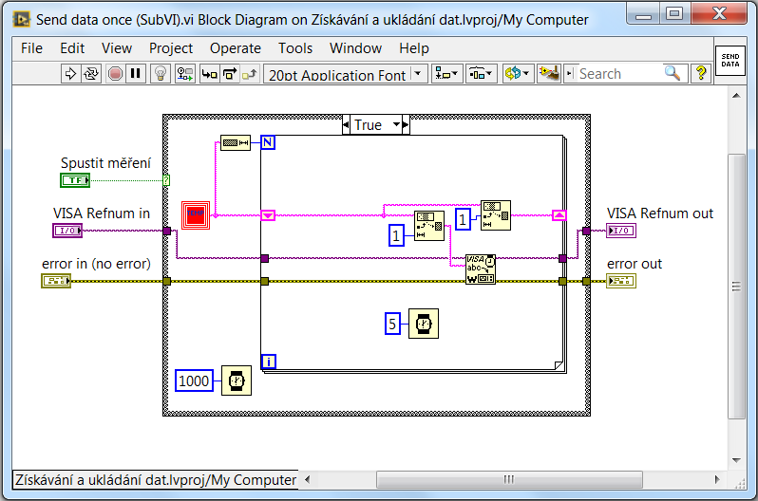Select the 5 ms Wait function
The height and width of the screenshot is (501, 758).
pos(424,324)
